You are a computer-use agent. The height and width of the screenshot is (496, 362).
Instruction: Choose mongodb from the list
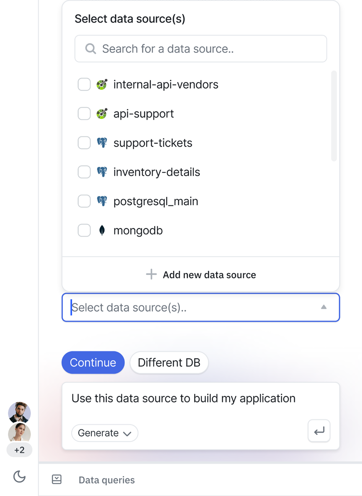138,230
